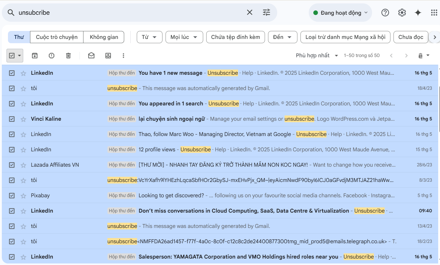
Task: Open the "Mọi lúc" time filter dropdown
Action: [184, 37]
